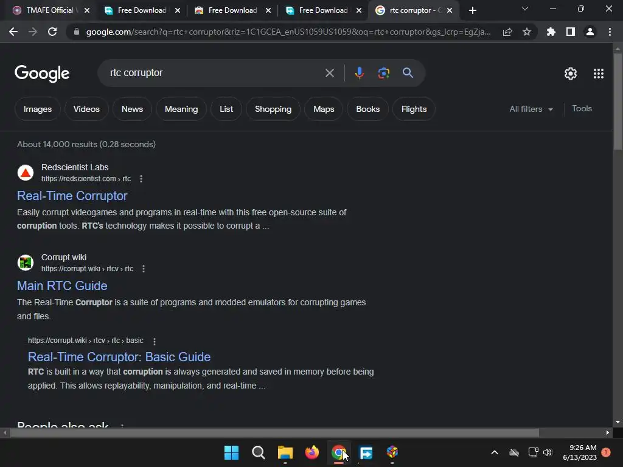Expand the All filters dropdown
This screenshot has height=467, width=623.
pos(531,109)
